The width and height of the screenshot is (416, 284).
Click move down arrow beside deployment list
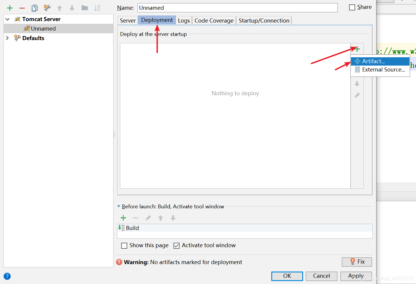point(357,84)
